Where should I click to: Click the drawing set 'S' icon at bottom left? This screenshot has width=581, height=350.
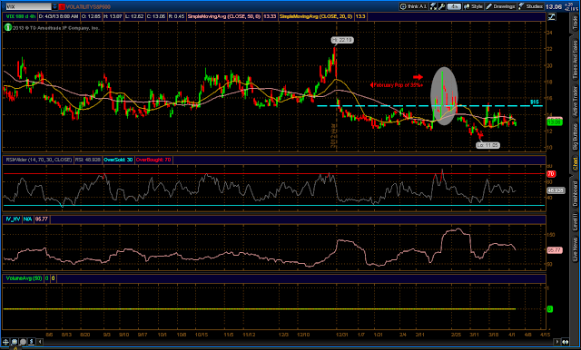point(32,342)
